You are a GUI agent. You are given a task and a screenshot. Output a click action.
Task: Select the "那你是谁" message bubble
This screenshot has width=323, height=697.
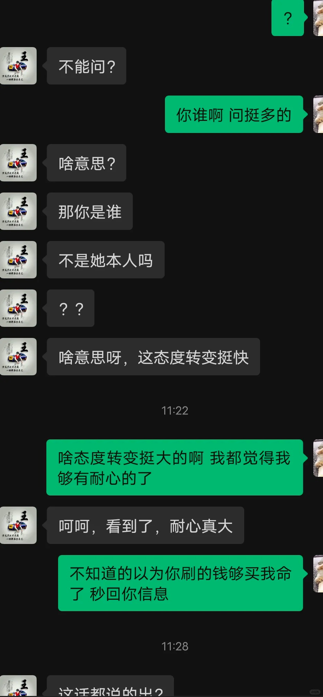[90, 211]
